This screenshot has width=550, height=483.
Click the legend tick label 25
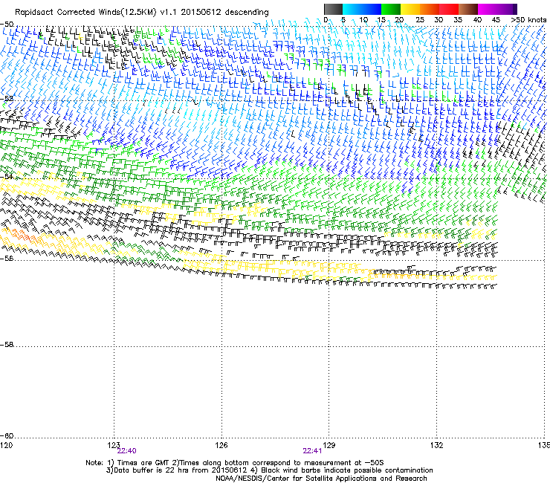[420, 20]
